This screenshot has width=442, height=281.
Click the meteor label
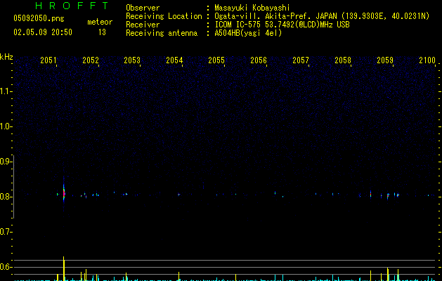click(x=100, y=22)
